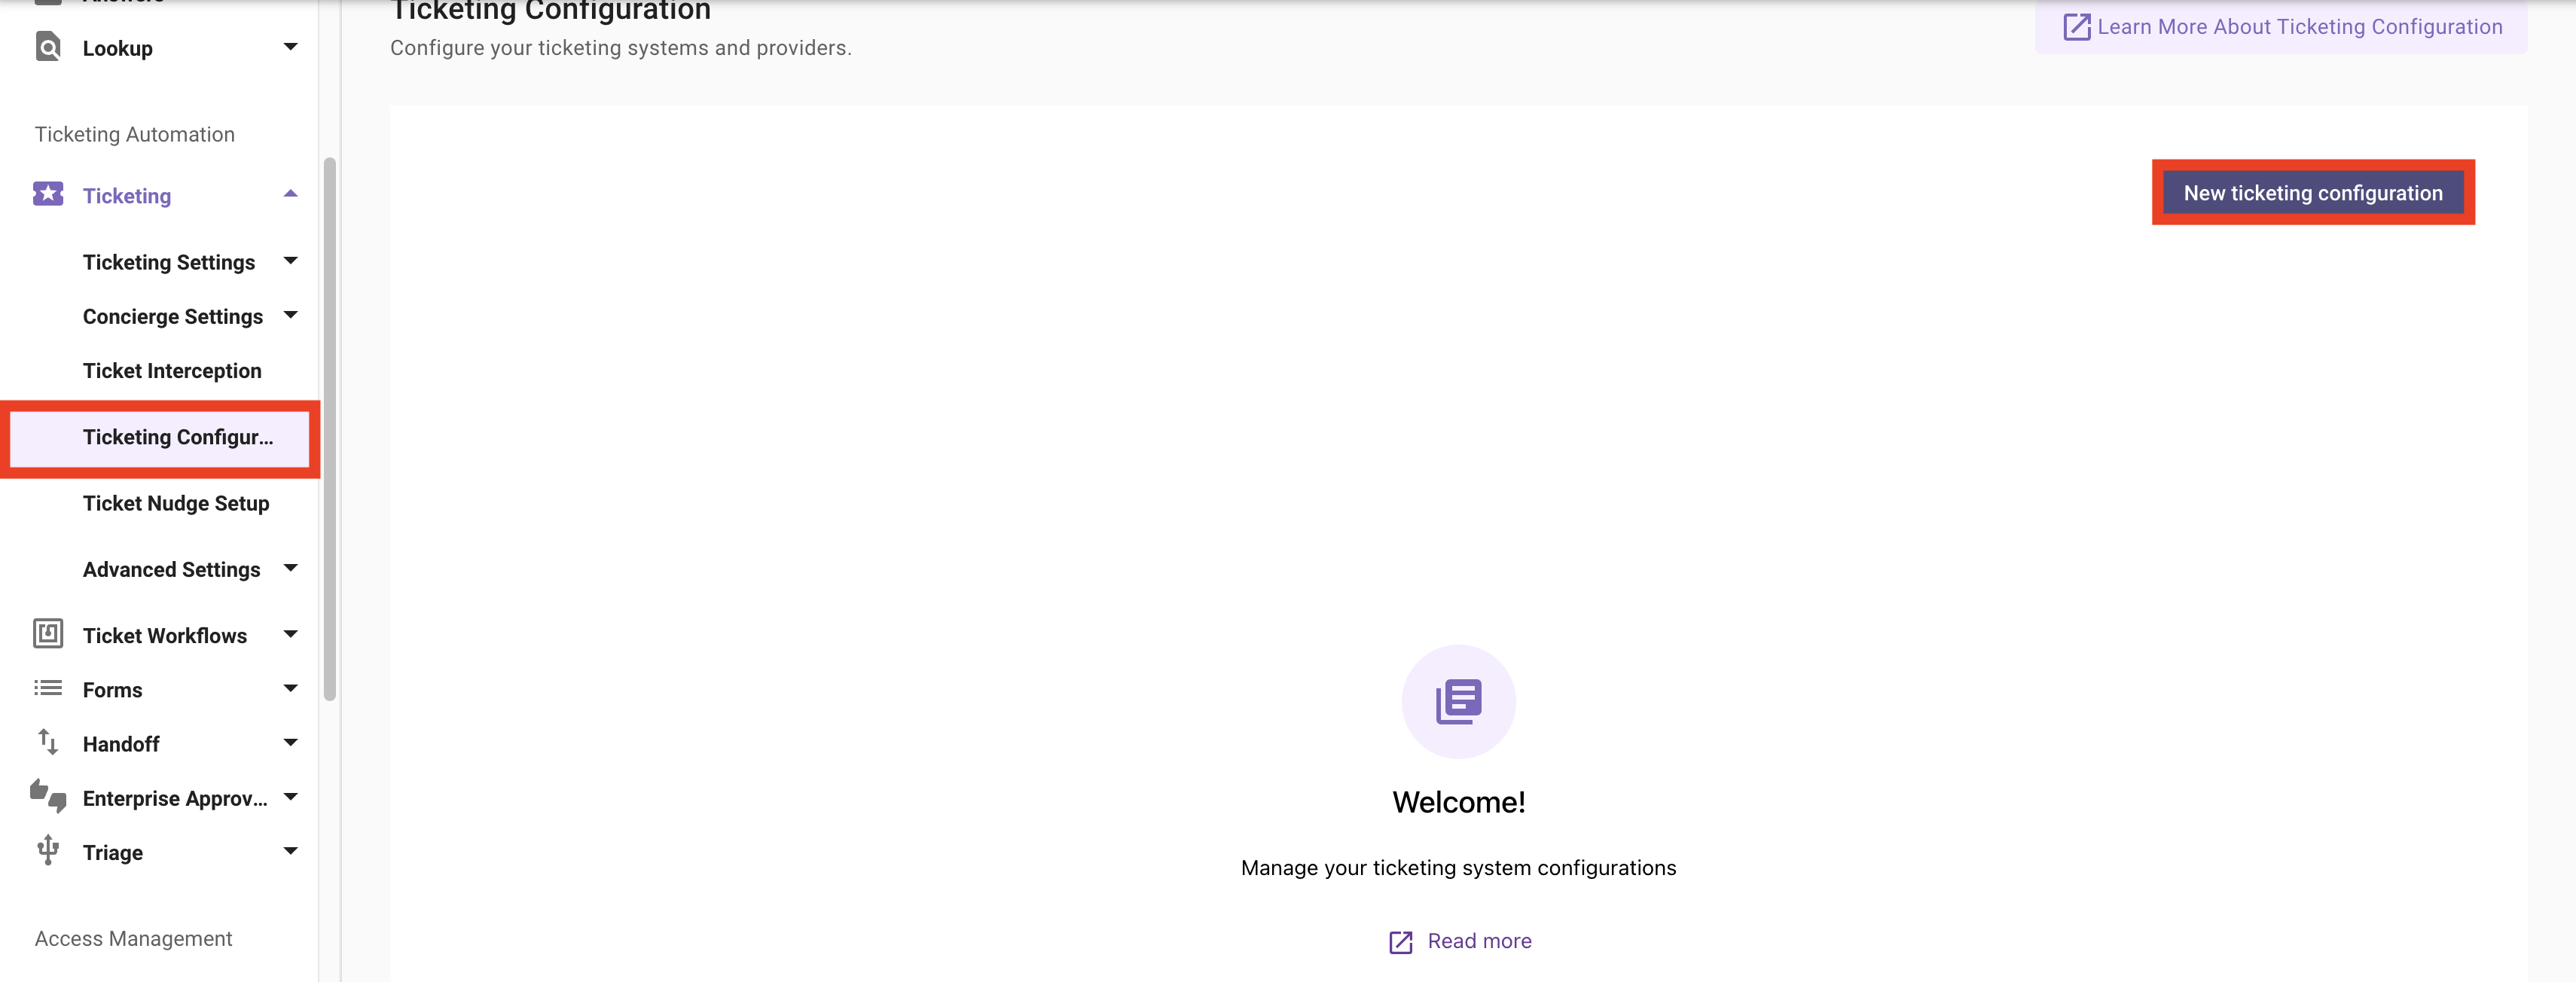This screenshot has height=982, width=2576.
Task: Click the Handoff arrows icon
Action: tap(48, 743)
